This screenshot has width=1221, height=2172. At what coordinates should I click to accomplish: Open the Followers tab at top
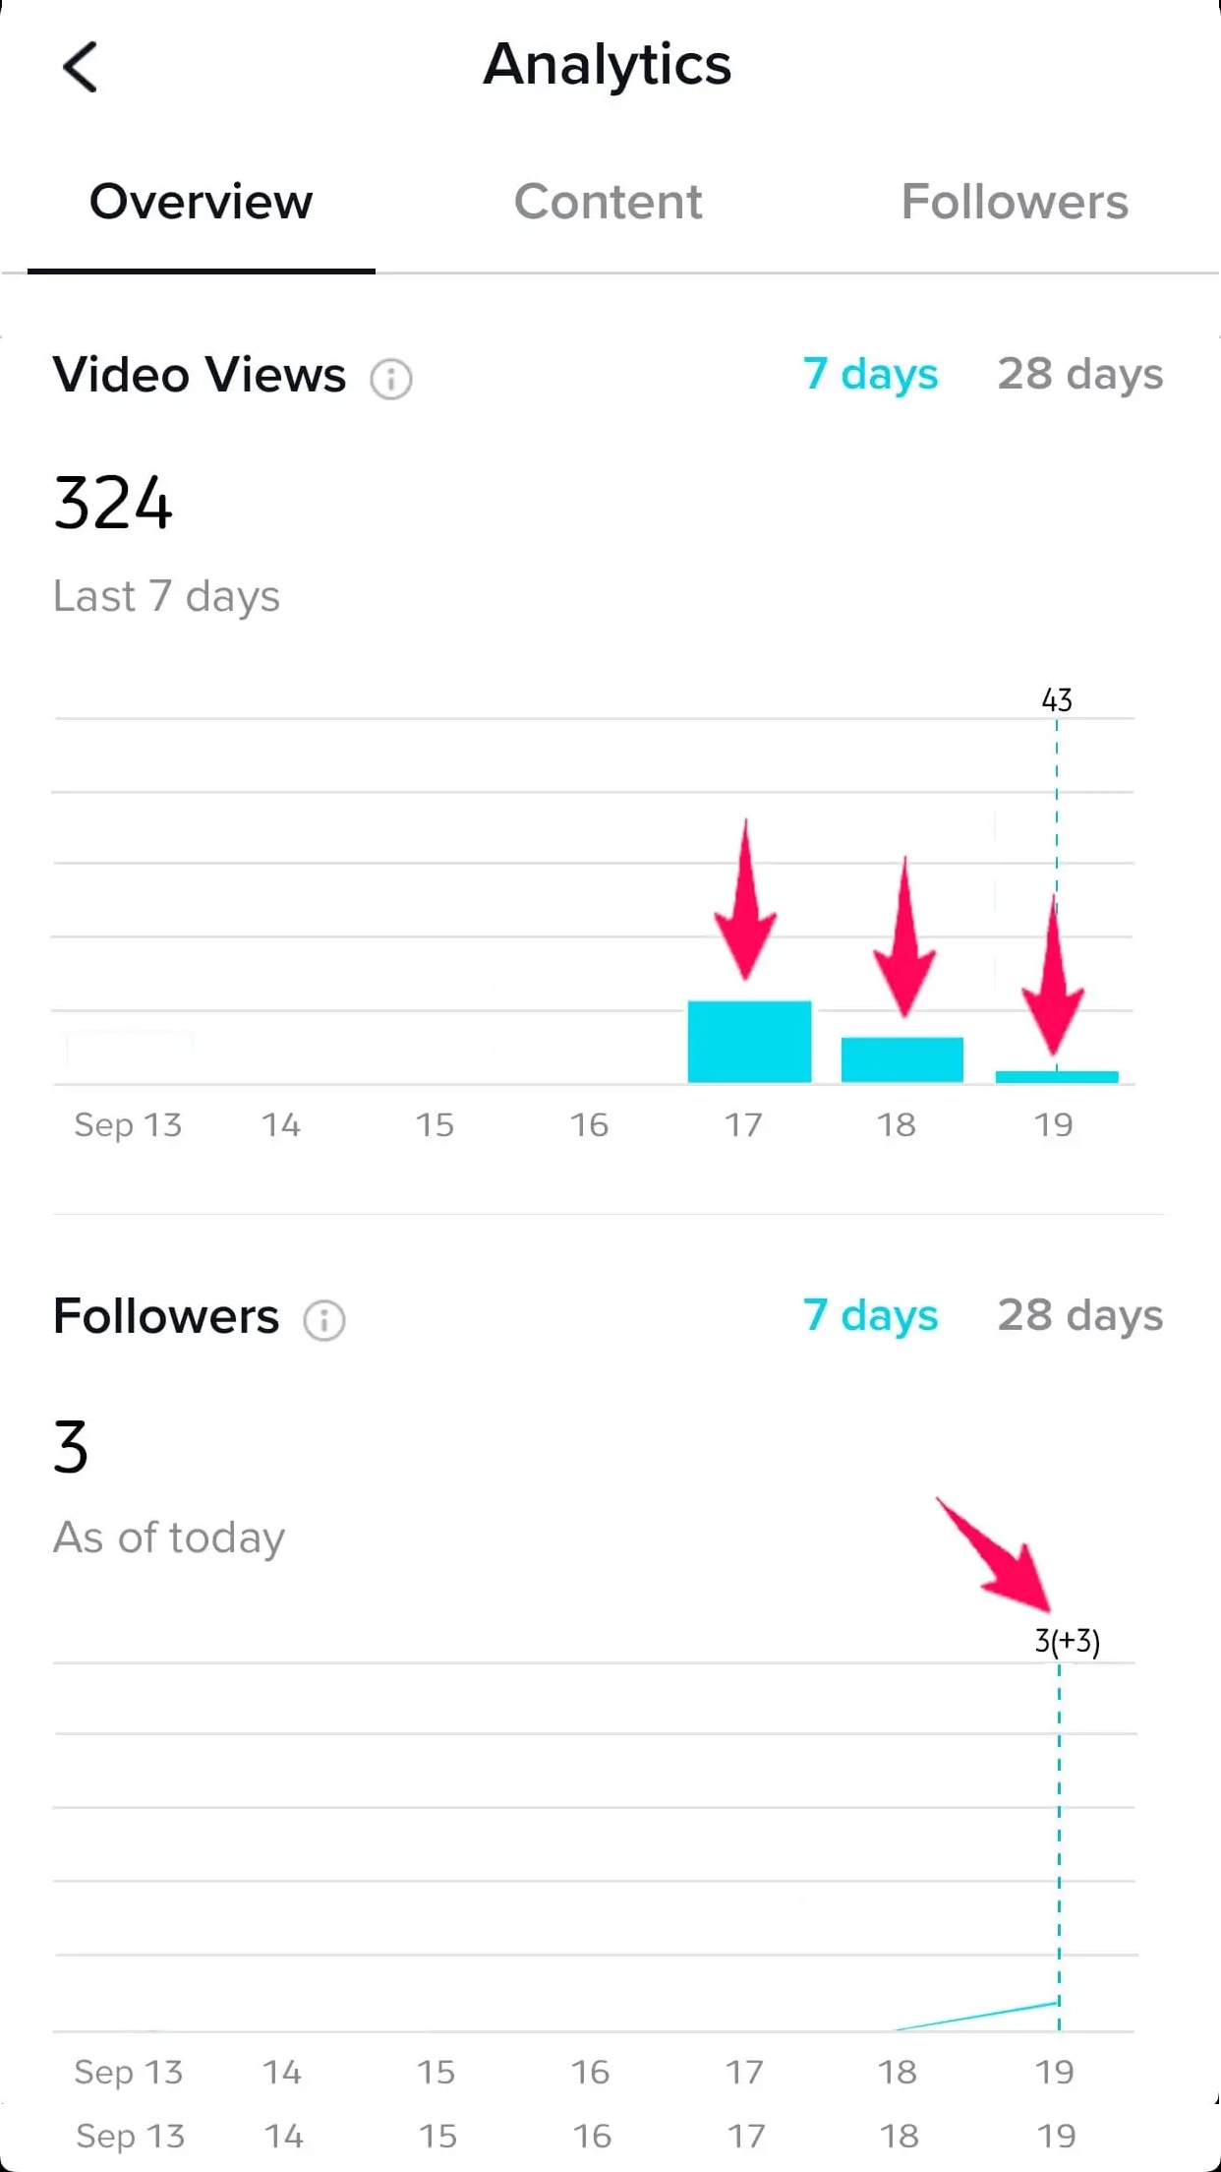point(1015,202)
